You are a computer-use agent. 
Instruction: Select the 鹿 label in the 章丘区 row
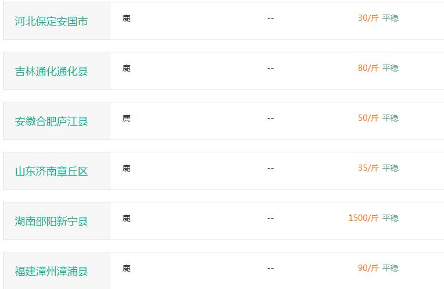126,168
